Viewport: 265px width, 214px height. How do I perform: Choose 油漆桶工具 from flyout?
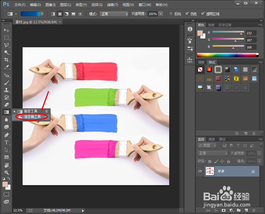click(31, 117)
